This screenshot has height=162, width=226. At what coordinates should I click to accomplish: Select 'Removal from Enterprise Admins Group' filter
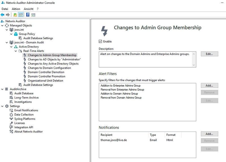pos(122,90)
